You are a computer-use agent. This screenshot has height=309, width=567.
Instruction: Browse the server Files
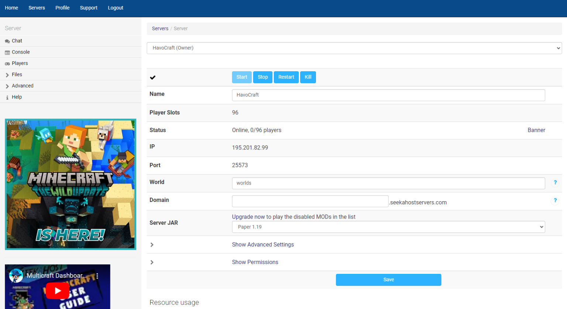[17, 74]
